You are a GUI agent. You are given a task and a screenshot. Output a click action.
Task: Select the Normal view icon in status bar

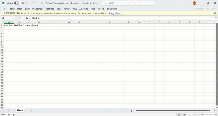pyautogui.click(x=179, y=115)
